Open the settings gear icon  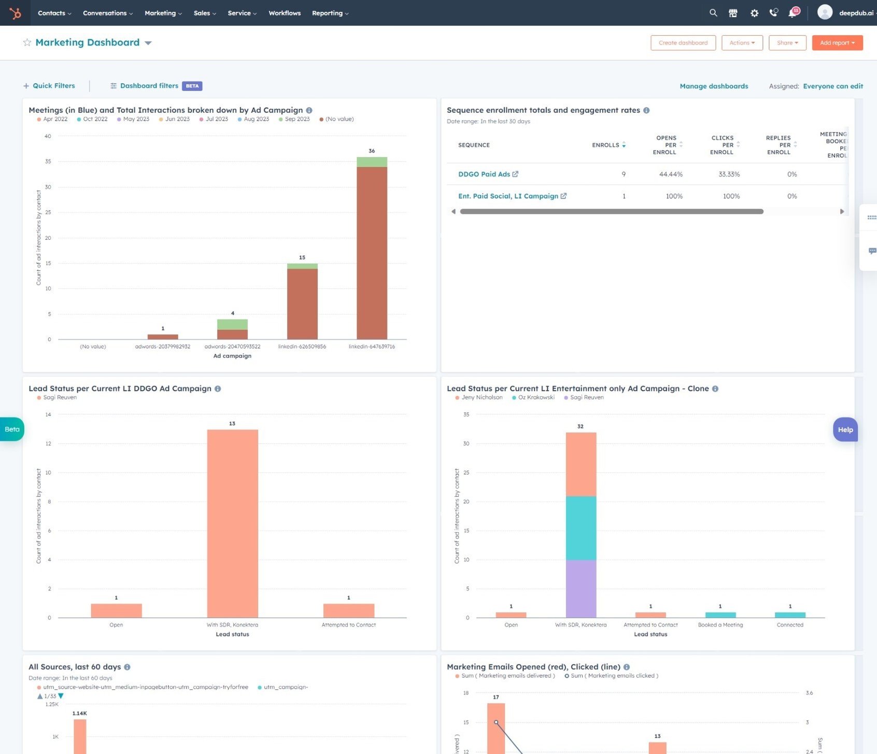(x=754, y=13)
